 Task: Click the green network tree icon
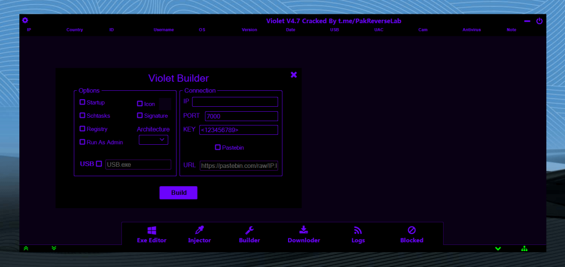tap(524, 248)
